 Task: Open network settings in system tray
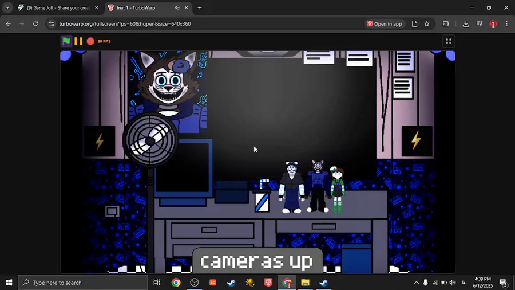coord(435,283)
